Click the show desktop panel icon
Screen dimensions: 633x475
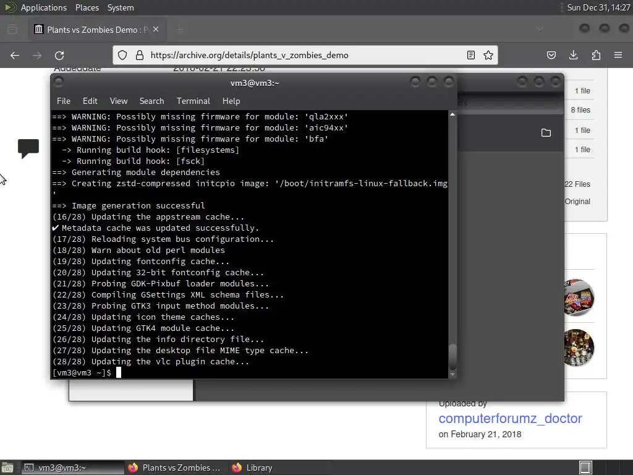point(7,468)
